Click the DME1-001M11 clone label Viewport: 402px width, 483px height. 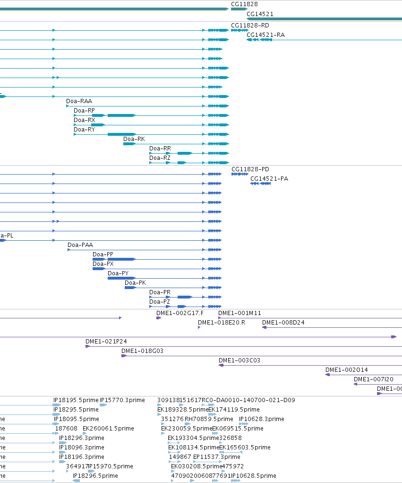[239, 313]
